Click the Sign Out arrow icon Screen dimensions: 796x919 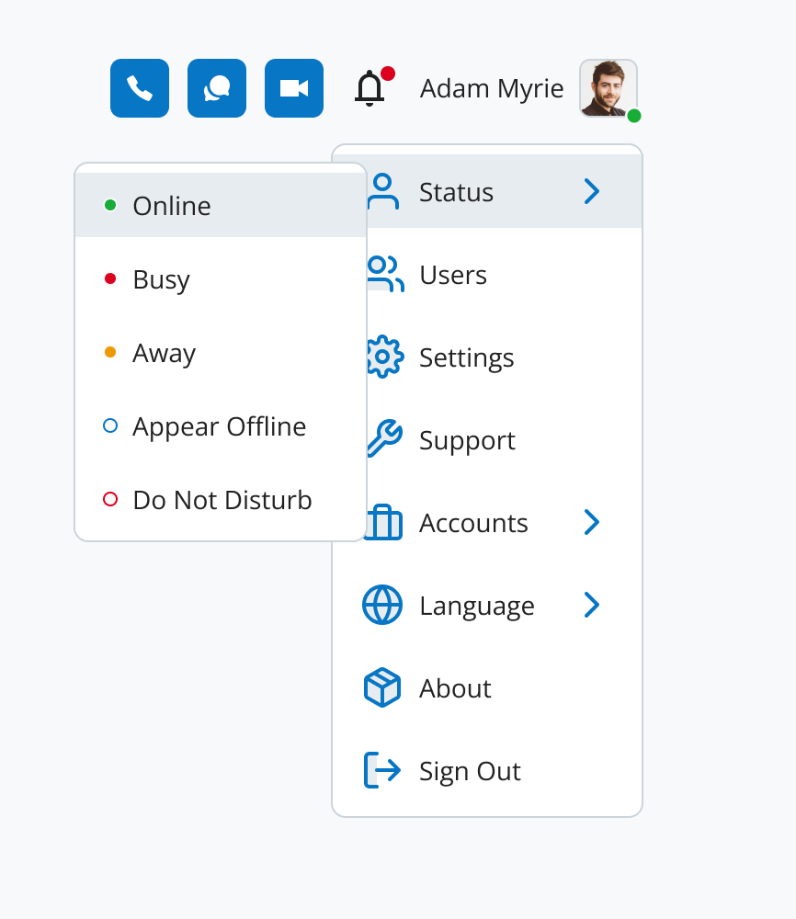pos(382,770)
